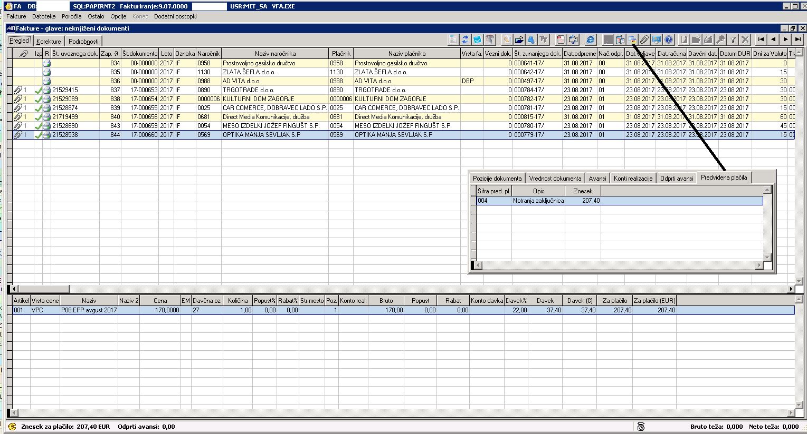Viewport: 807px width, 434px height.
Task: Open the Internet Explorer web icon
Action: [590, 40]
